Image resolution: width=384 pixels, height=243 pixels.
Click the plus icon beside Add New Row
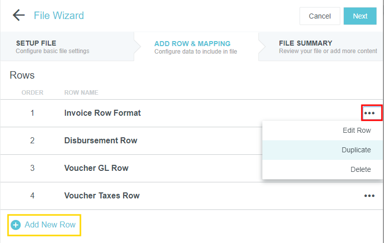(x=16, y=225)
